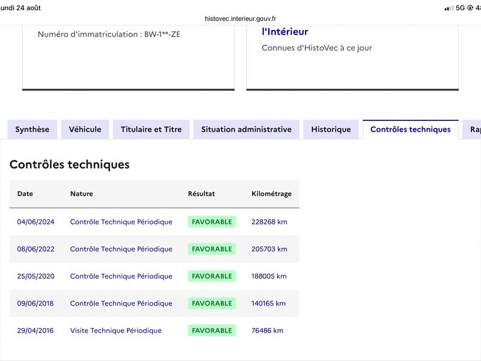Click FAVORABLE badge in the 08/06/2022 row
The height and width of the screenshot is (361, 481).
coord(212,249)
